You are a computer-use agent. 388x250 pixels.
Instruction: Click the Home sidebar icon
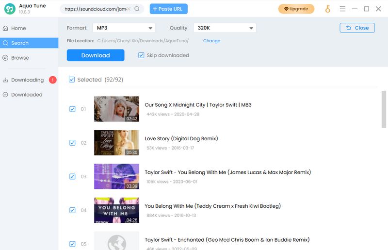coord(5,28)
